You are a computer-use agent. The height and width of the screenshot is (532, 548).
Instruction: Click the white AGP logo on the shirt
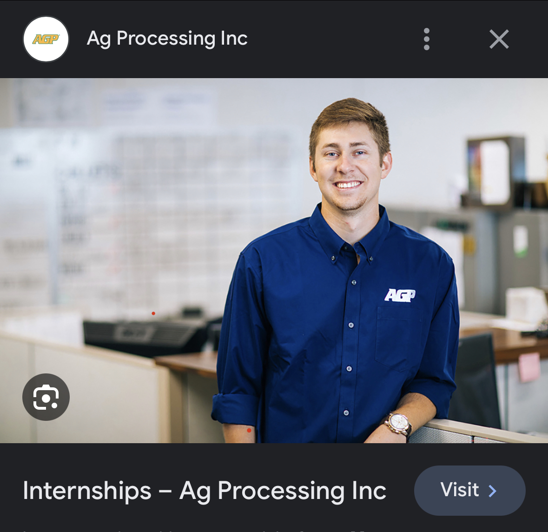(x=400, y=295)
